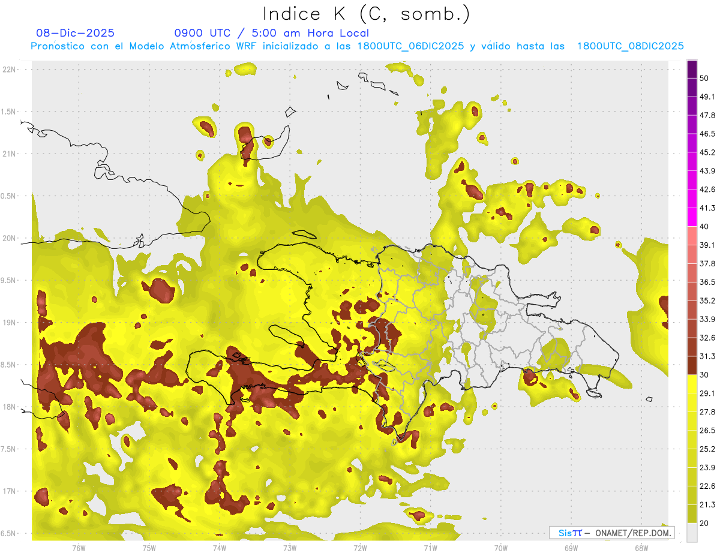Click the "37.8" color scale value
Screen dimensions: 720x556
[x=707, y=264]
